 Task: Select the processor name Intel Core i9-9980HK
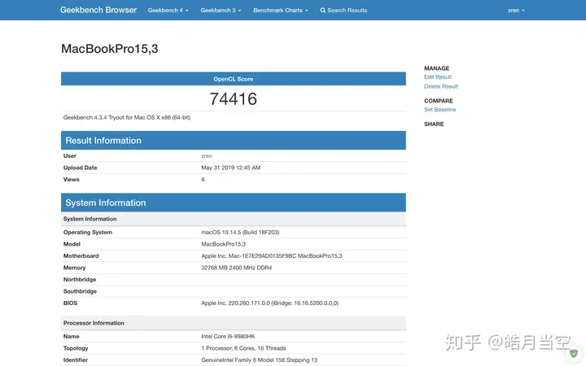pyautogui.click(x=228, y=337)
